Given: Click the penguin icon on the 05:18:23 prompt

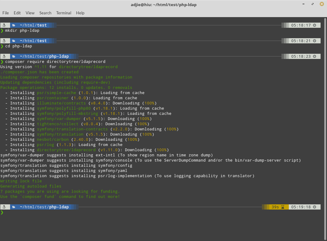Looking at the screenshot, I should [4, 57].
